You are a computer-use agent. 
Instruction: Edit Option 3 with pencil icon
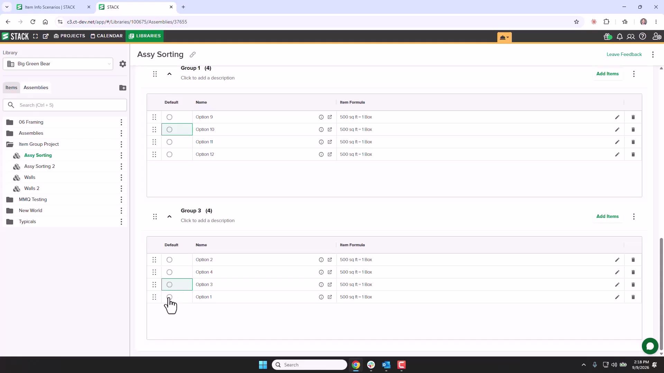[617, 285]
